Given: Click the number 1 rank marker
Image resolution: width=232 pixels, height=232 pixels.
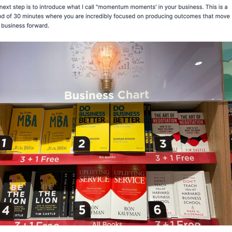Looking at the screenshot, I should pos(6,143).
